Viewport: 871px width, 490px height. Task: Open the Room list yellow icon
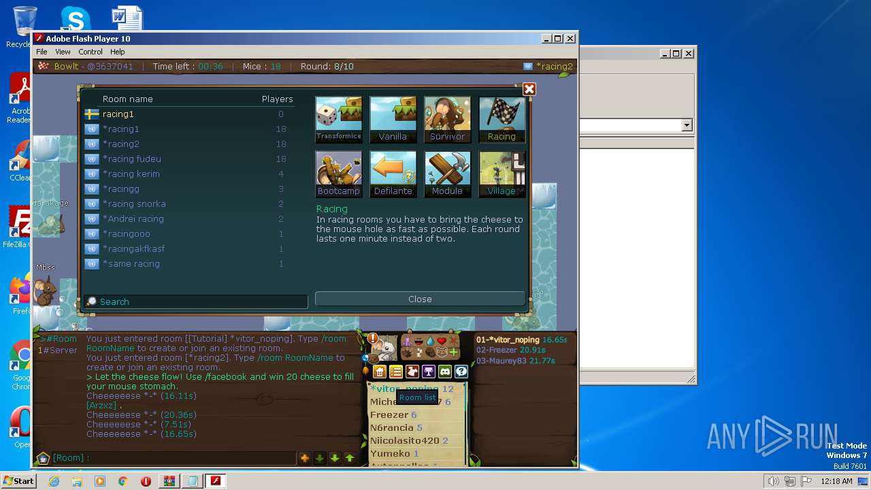[x=396, y=372]
